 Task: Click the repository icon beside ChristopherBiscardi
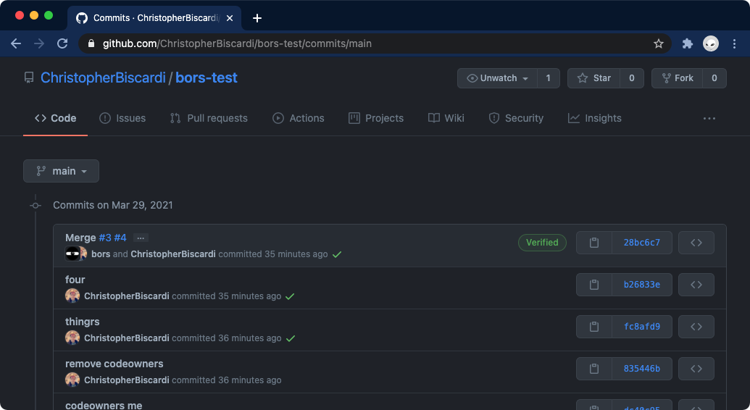29,78
